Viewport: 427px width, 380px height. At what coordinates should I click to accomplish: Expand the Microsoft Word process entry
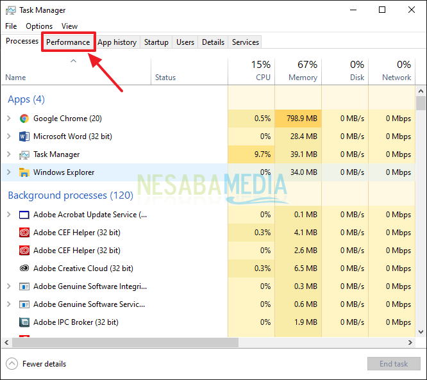(x=9, y=136)
